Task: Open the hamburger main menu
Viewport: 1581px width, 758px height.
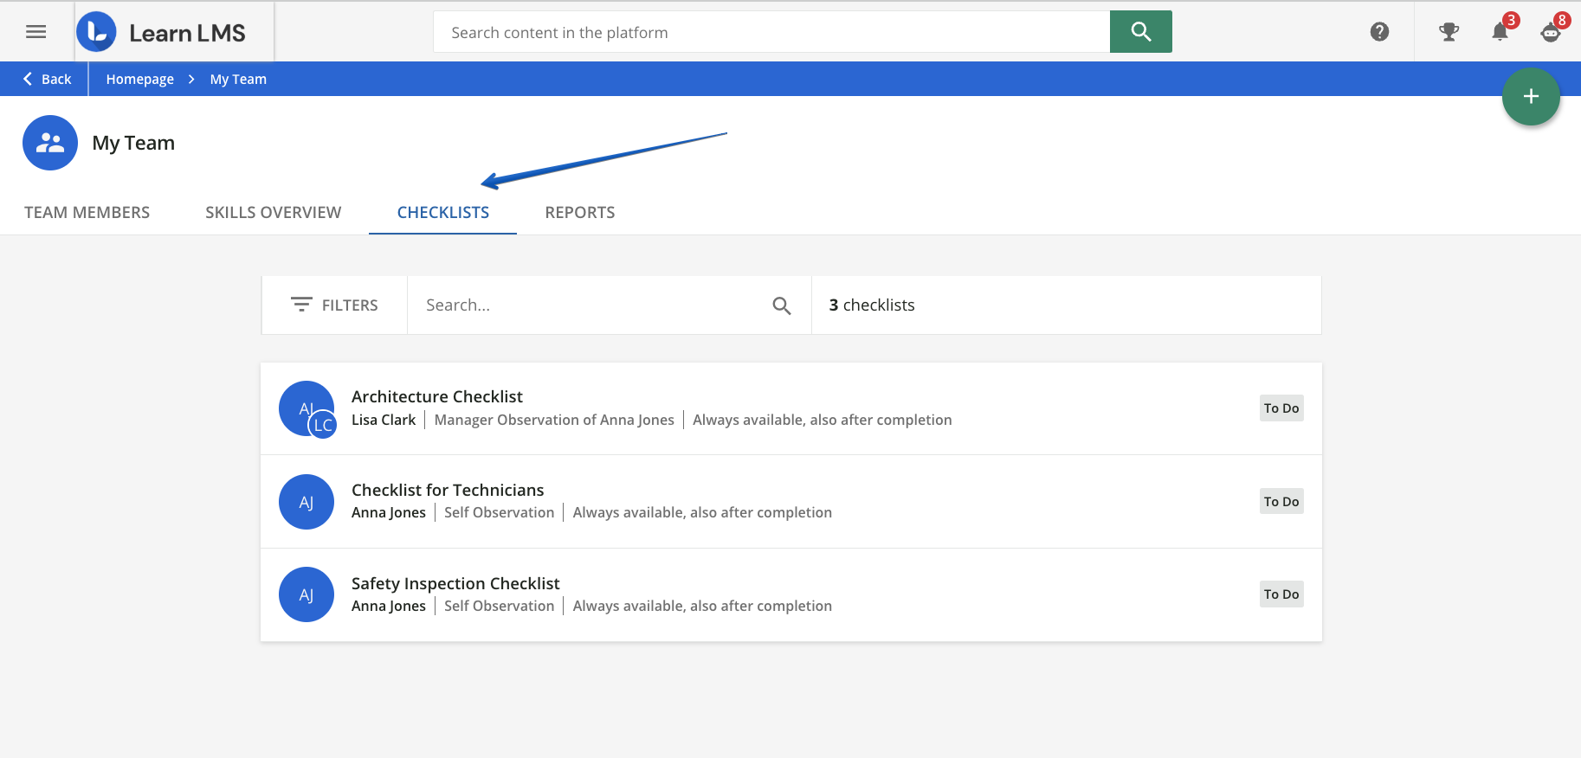Action: click(35, 32)
